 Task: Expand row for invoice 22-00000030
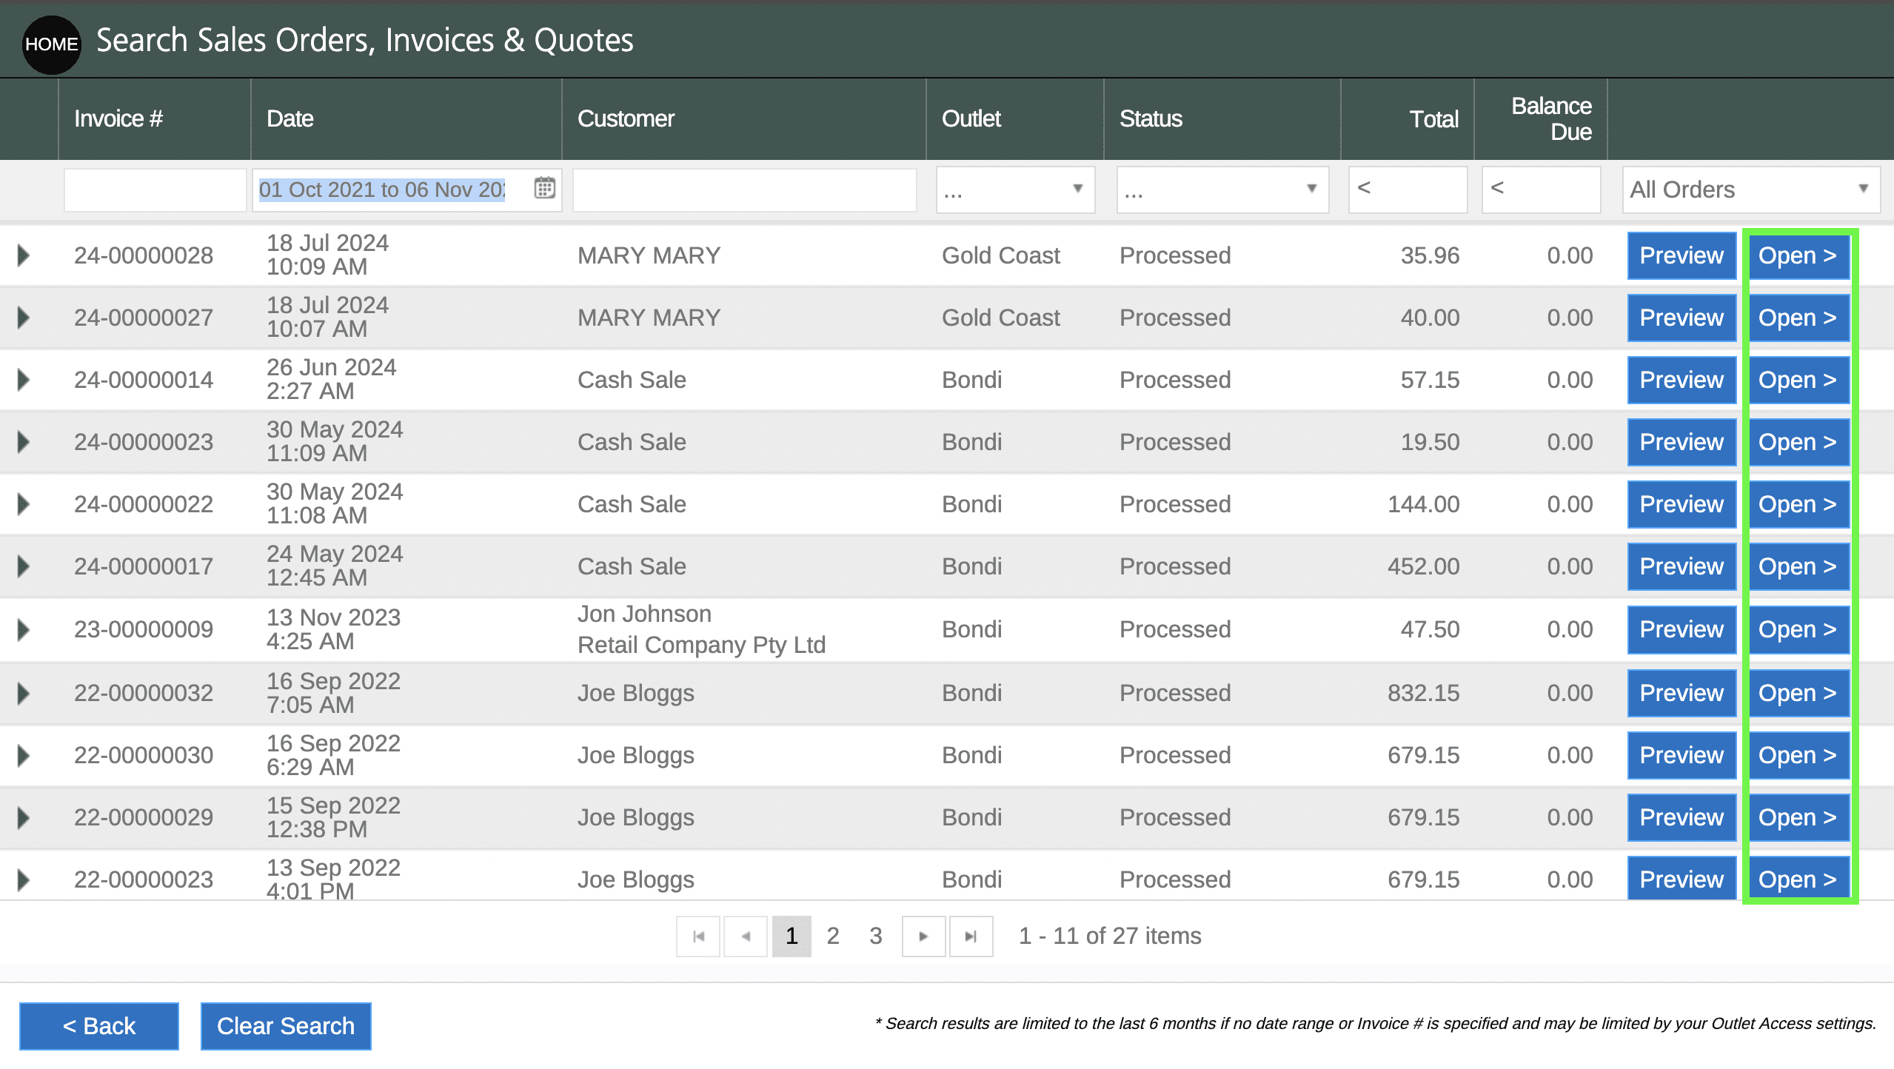click(x=24, y=755)
